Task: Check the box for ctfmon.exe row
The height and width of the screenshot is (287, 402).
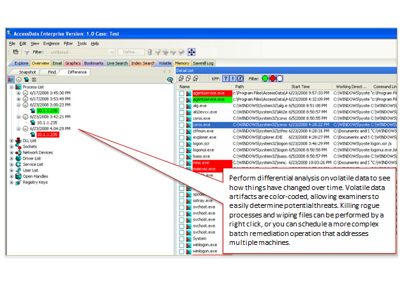Action: 182,131
